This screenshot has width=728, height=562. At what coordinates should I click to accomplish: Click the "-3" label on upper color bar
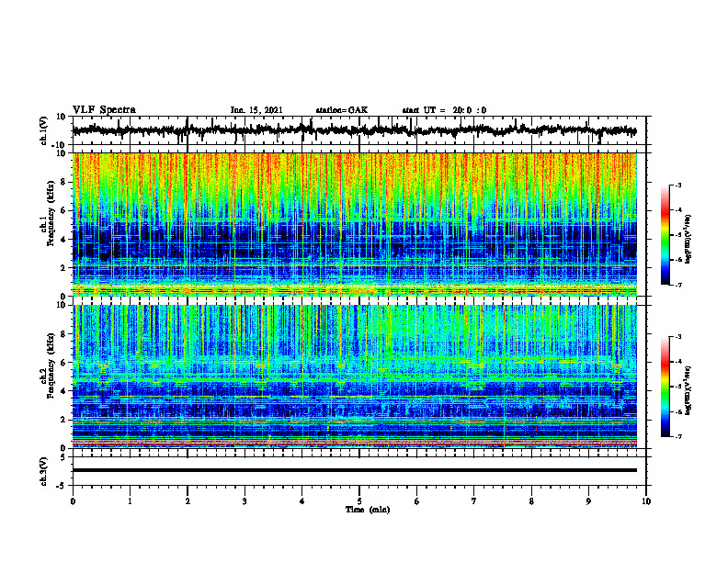[x=677, y=185]
